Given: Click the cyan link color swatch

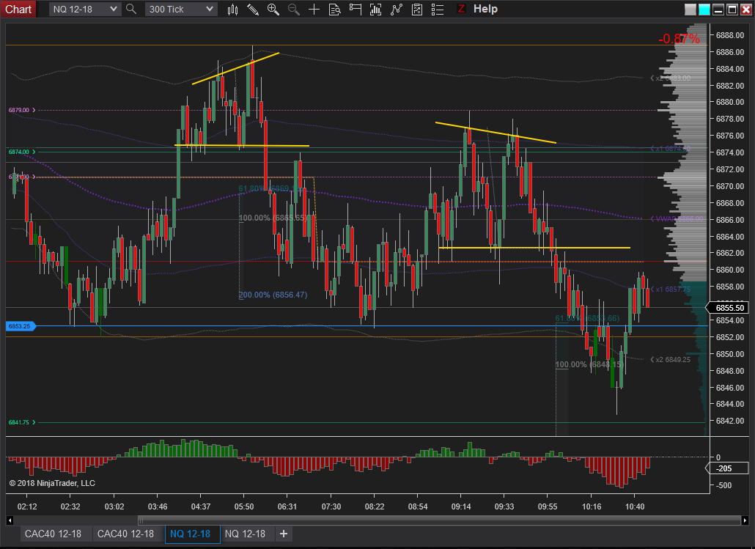Looking at the screenshot, I should click(704, 9).
